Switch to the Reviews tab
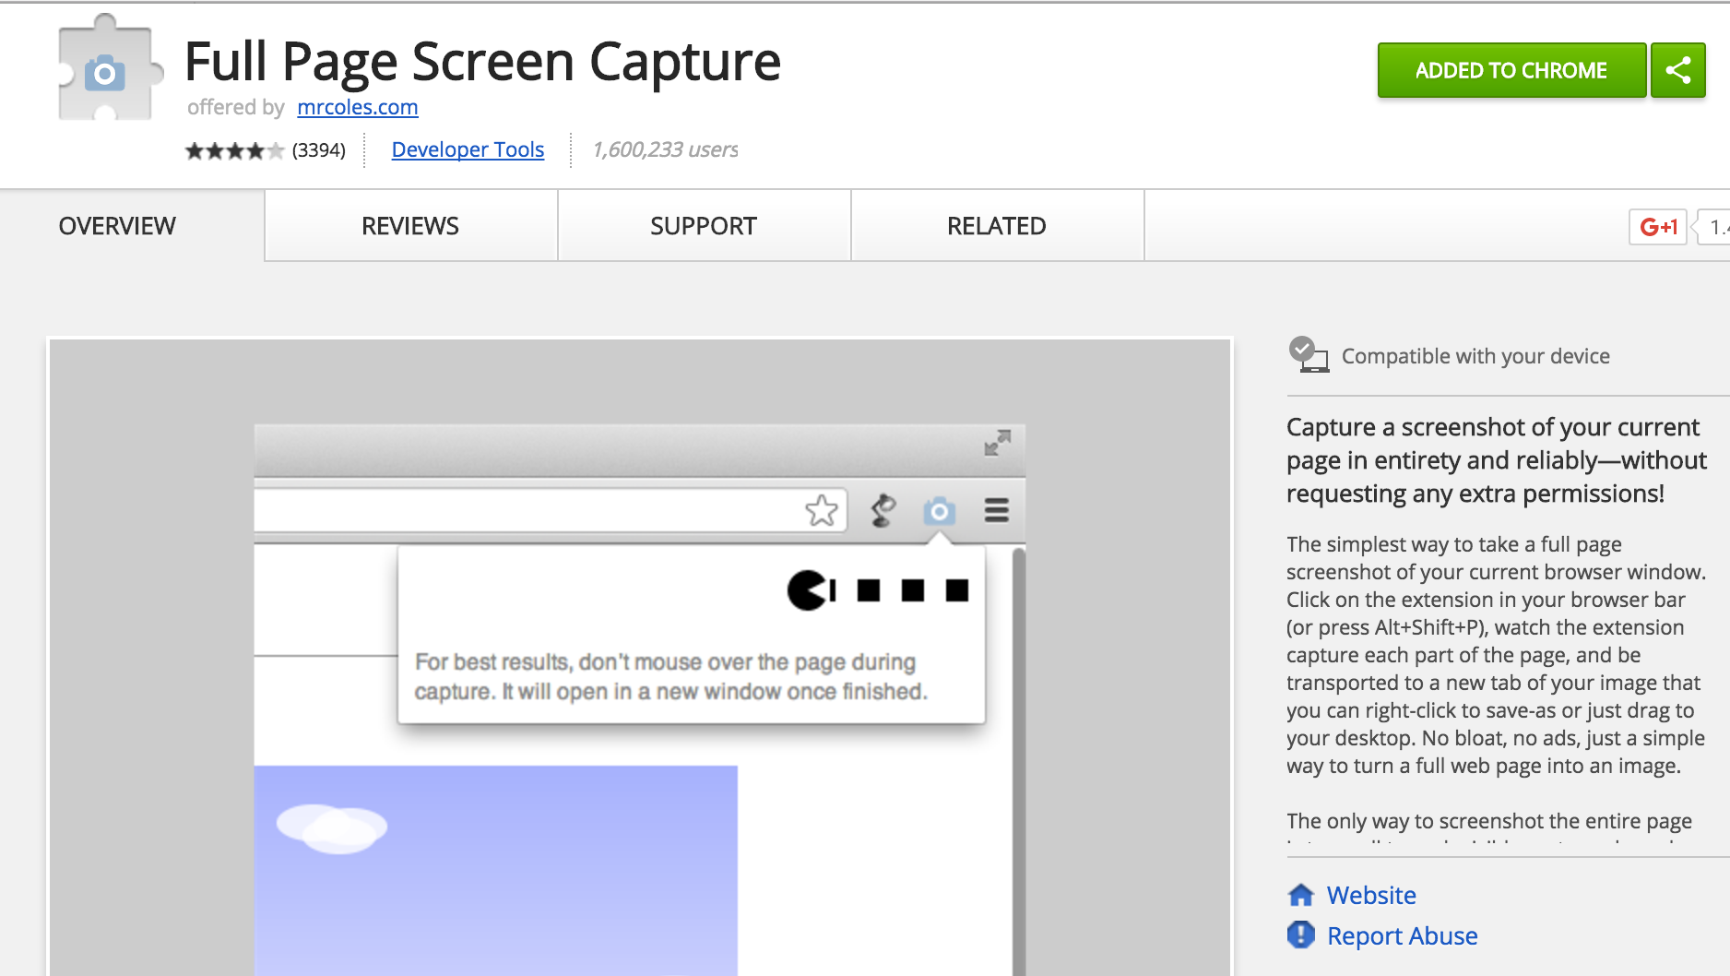The image size is (1730, 976). [x=410, y=226]
